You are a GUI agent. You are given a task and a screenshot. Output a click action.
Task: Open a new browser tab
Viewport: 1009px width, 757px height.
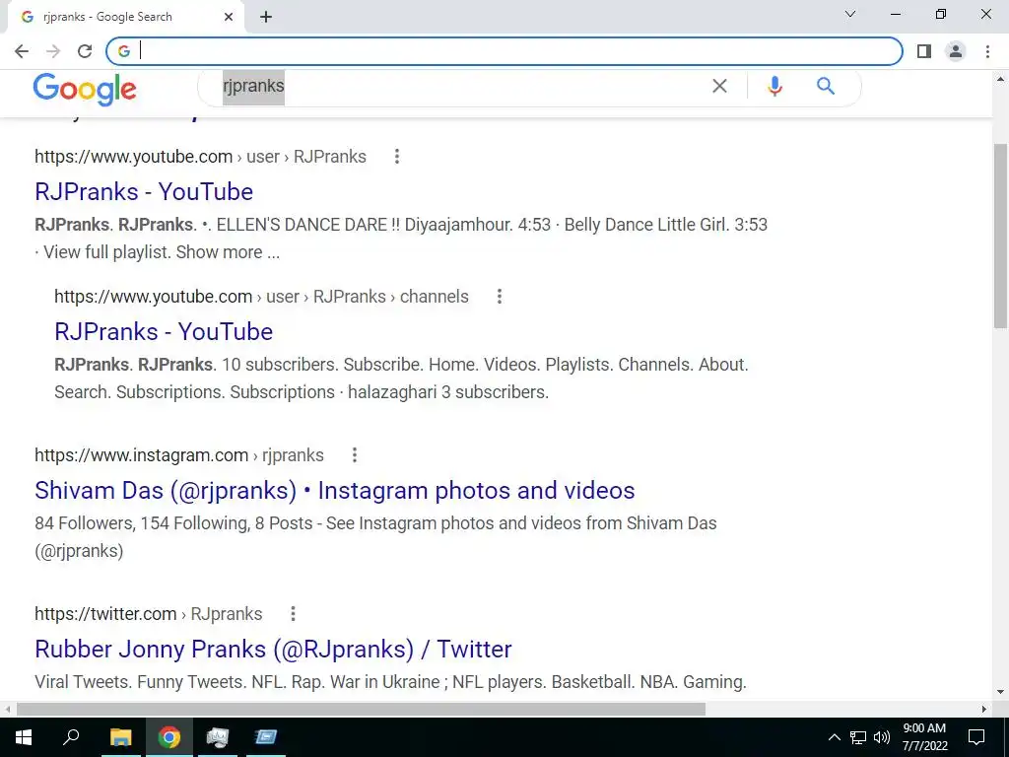(x=266, y=17)
